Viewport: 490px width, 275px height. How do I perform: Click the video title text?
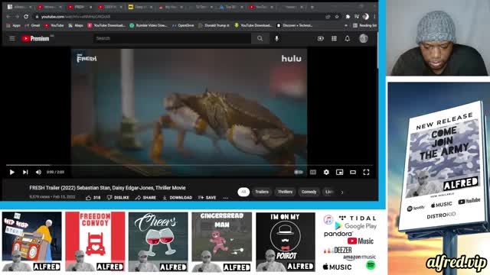(x=107, y=188)
